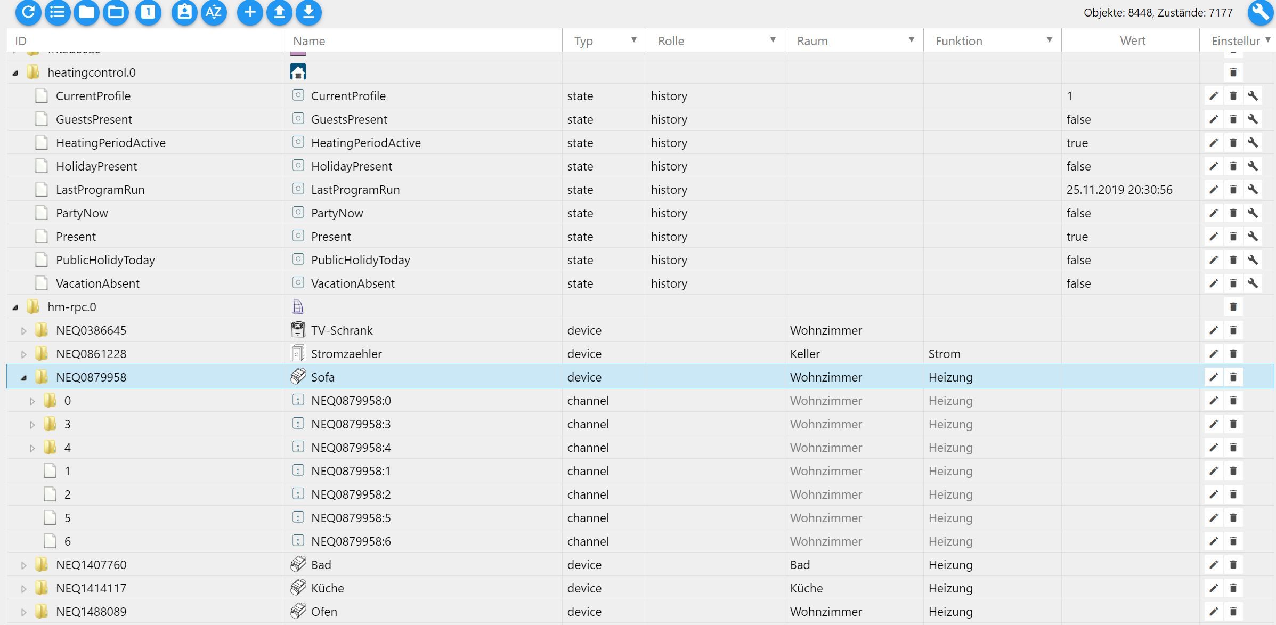Delete the Stromzaehler device

click(1233, 354)
